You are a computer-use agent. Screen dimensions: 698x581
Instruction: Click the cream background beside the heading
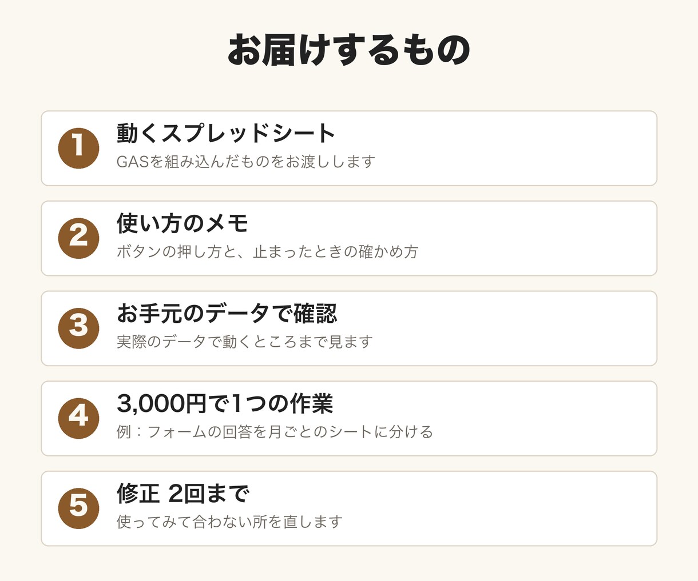coord(572,51)
